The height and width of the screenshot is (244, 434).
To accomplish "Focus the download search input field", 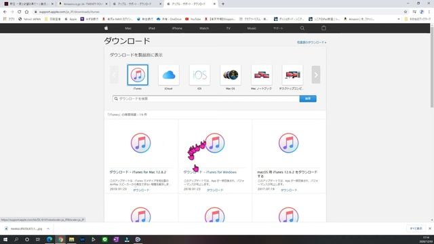I will 206,99.
